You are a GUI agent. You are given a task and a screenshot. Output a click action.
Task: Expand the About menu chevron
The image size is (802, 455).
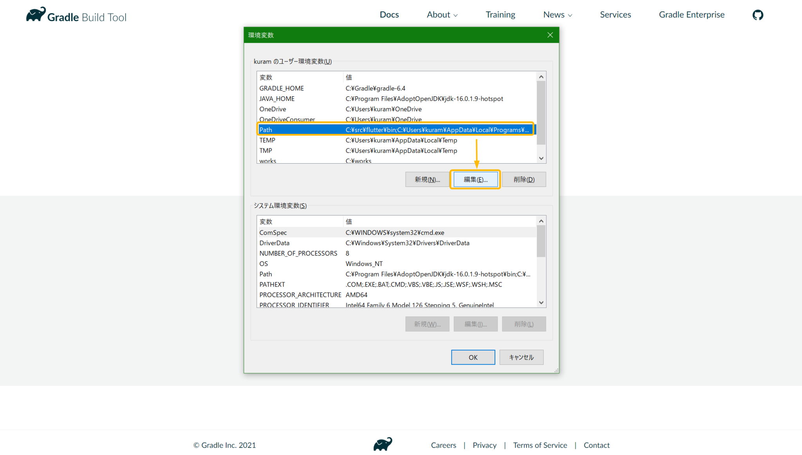(x=455, y=15)
